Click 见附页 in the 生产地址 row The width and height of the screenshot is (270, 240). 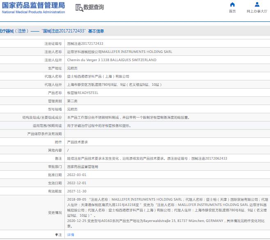click(72, 68)
